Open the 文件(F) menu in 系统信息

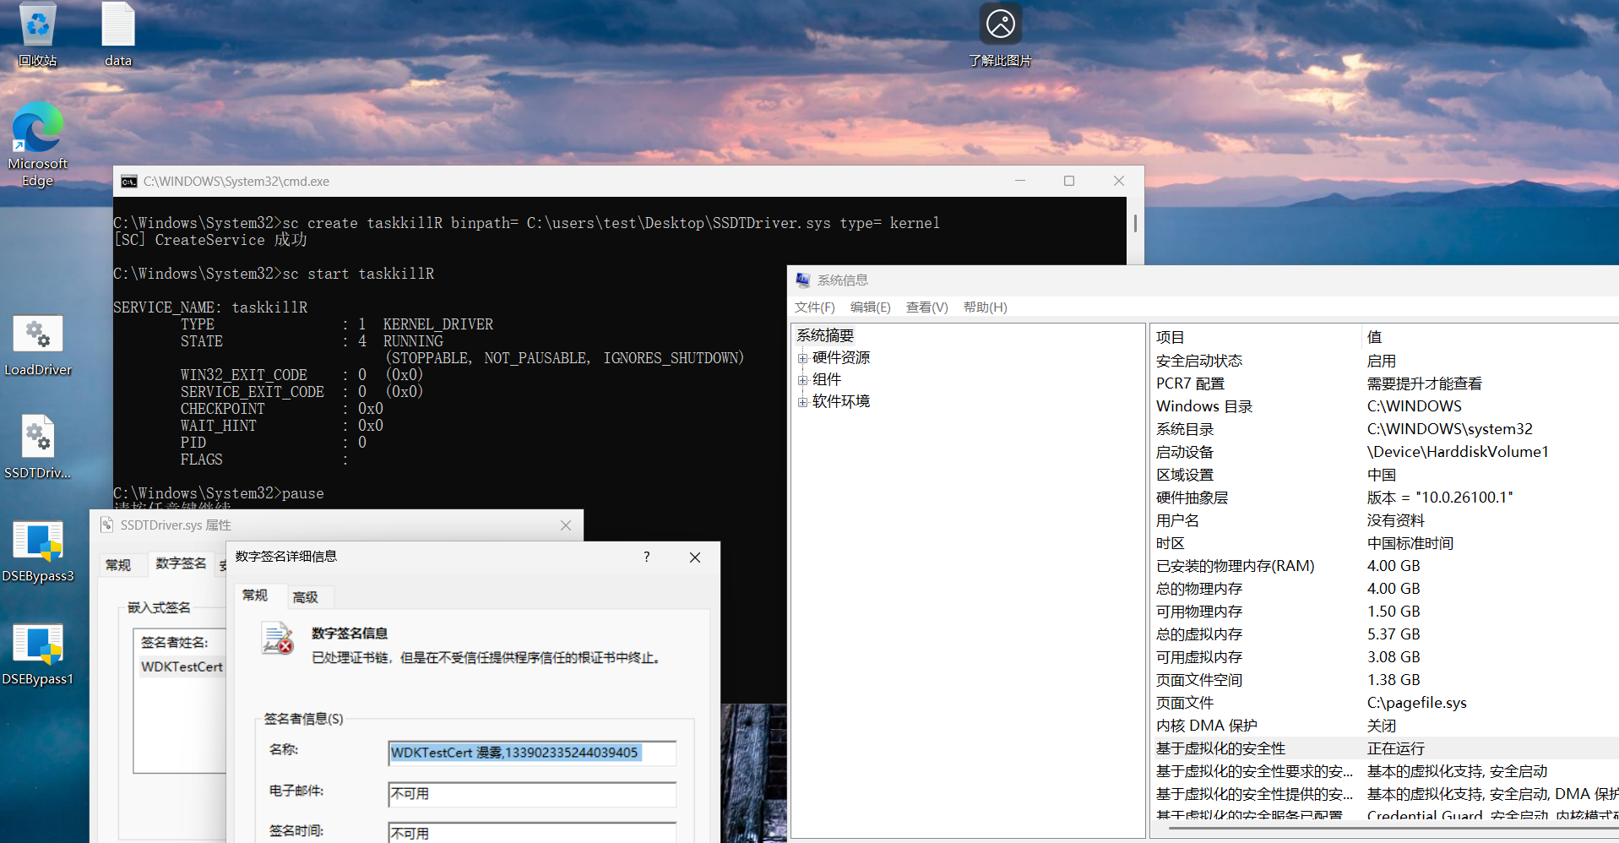tap(813, 307)
